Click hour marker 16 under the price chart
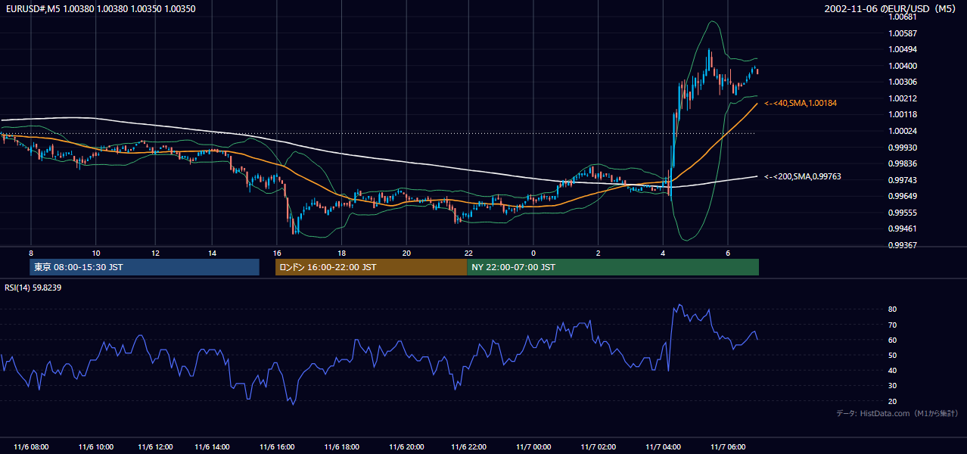The height and width of the screenshot is (454, 967). pyautogui.click(x=277, y=253)
